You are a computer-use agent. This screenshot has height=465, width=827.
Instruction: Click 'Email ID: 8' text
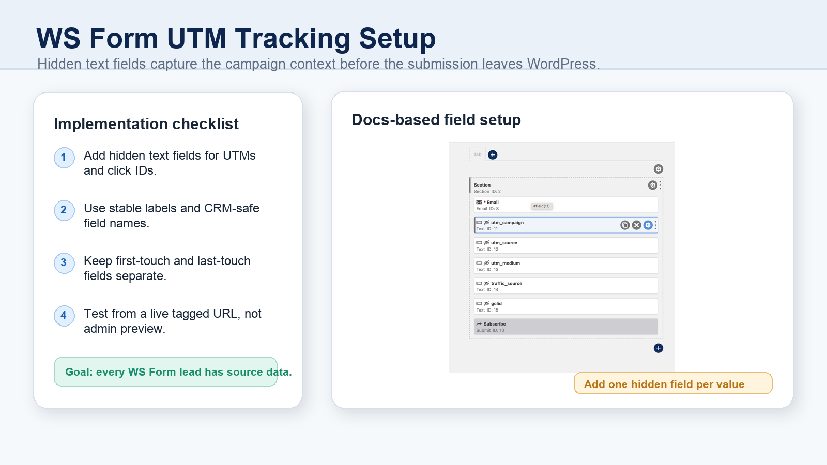point(487,209)
